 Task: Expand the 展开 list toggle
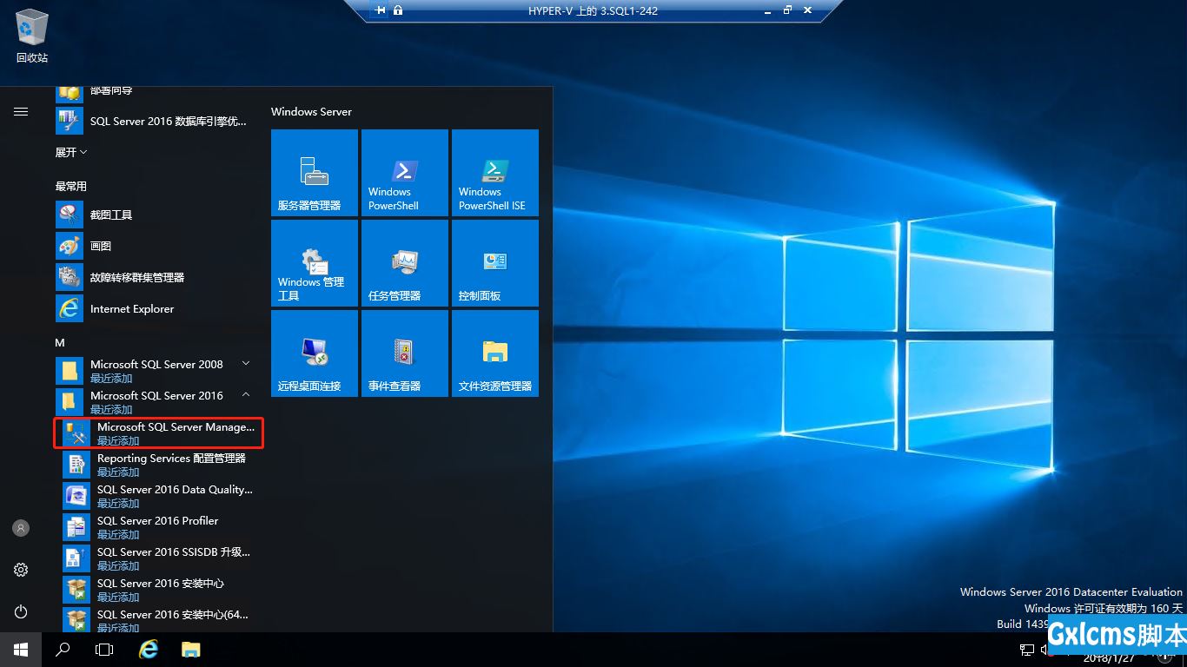pos(71,152)
